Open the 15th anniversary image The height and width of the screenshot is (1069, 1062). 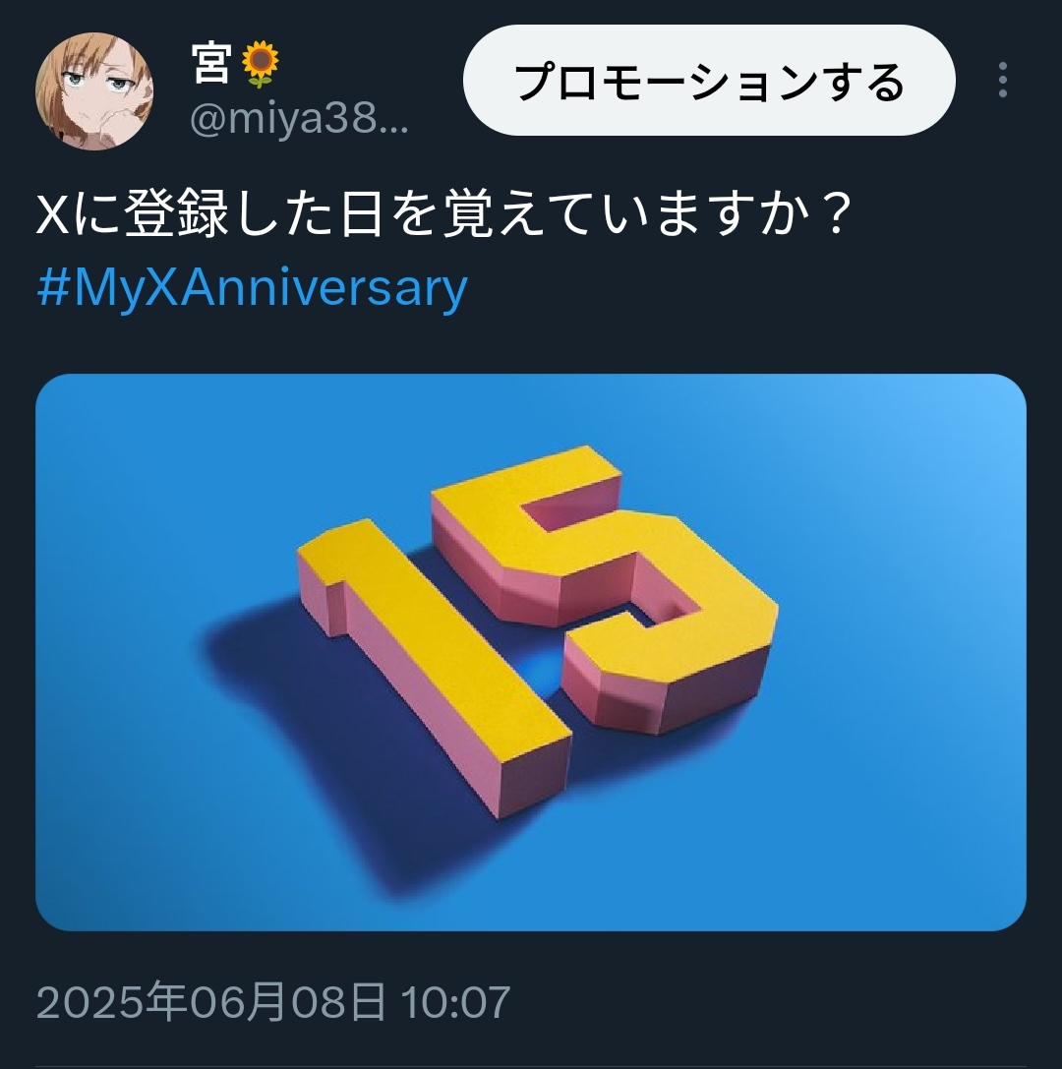530,652
